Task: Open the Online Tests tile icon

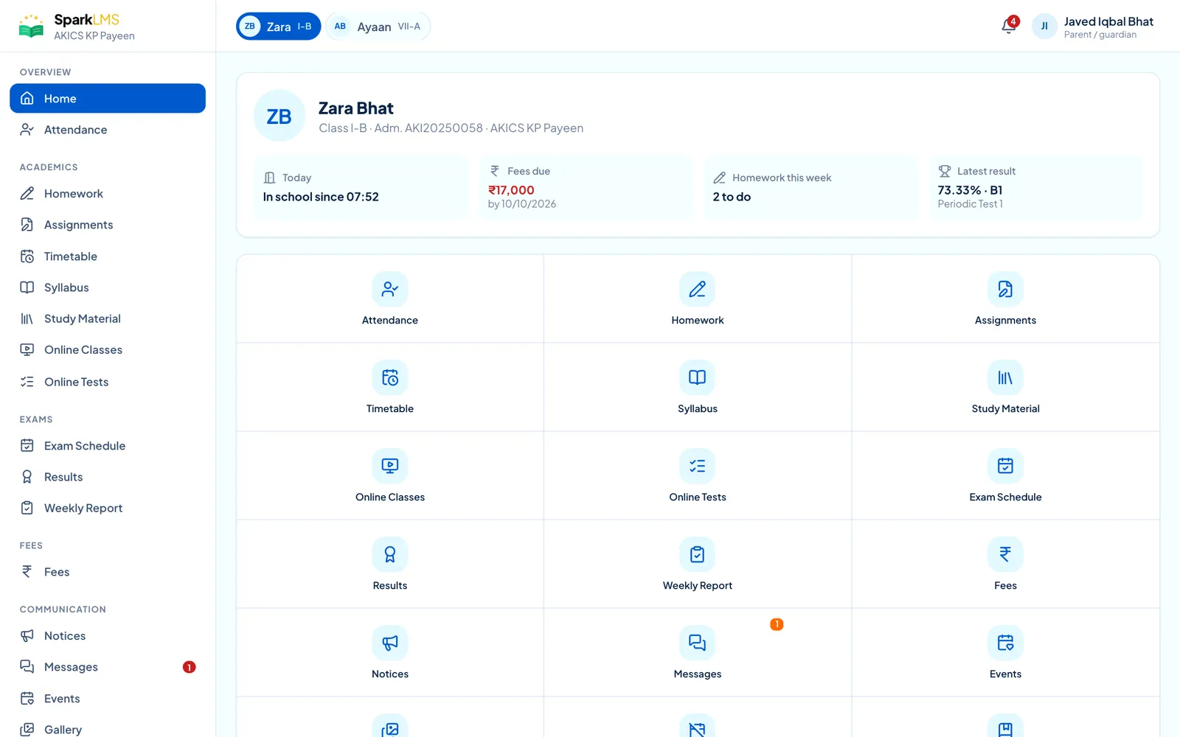Action: click(697, 466)
